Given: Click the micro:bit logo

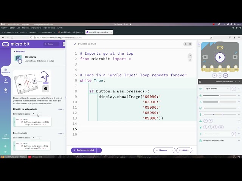Looking at the screenshot, I should coord(16,44).
